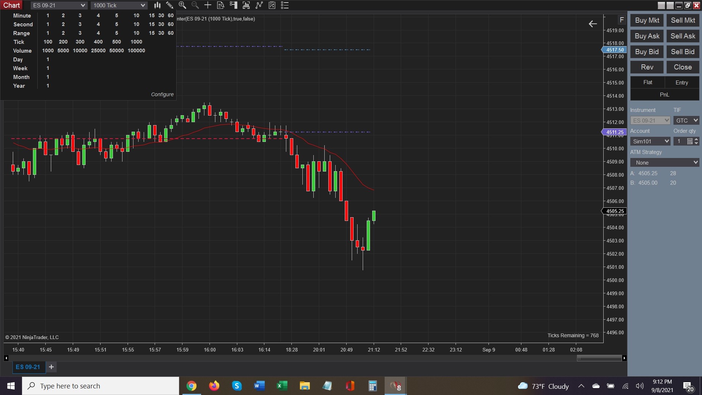
Task: Click the crosshair plus icon
Action: [208, 5]
